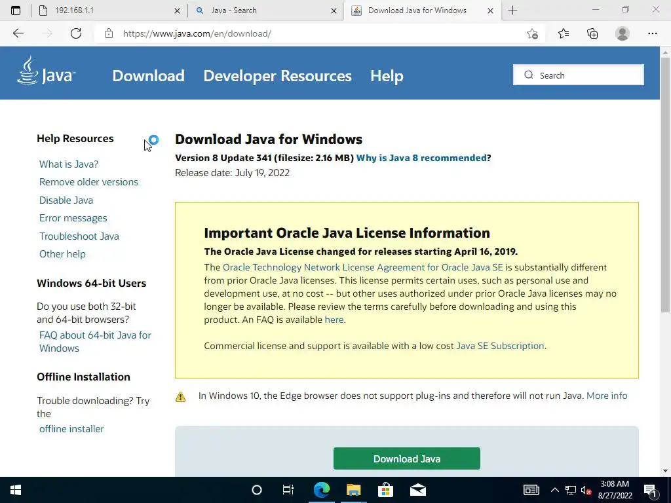This screenshot has width=671, height=503.
Task: Open the Windows Start menu
Action: click(16, 490)
